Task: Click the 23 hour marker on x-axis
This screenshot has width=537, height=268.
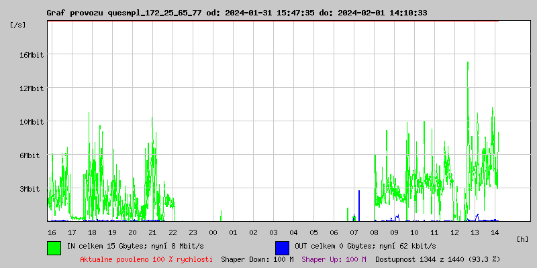Action: (x=193, y=232)
